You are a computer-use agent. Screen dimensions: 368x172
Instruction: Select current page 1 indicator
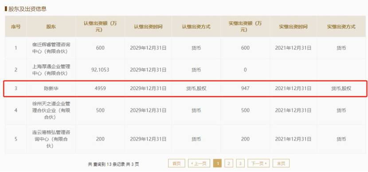point(217,163)
